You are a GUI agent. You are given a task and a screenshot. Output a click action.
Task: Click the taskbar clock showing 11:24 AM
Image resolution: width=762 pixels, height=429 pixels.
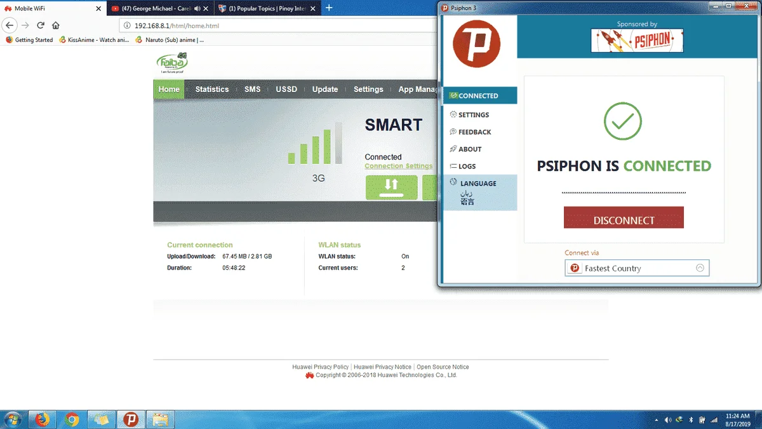pyautogui.click(x=738, y=419)
